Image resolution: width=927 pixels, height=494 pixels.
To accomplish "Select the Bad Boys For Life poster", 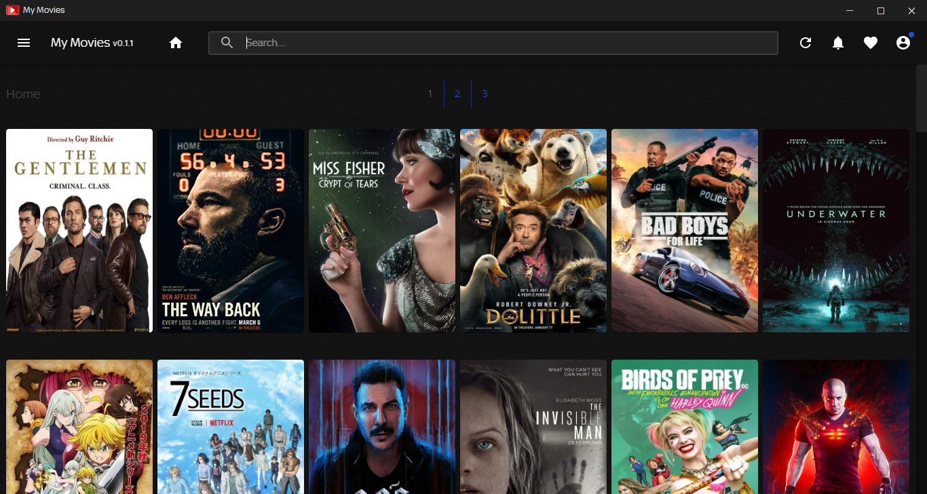I will [x=685, y=230].
